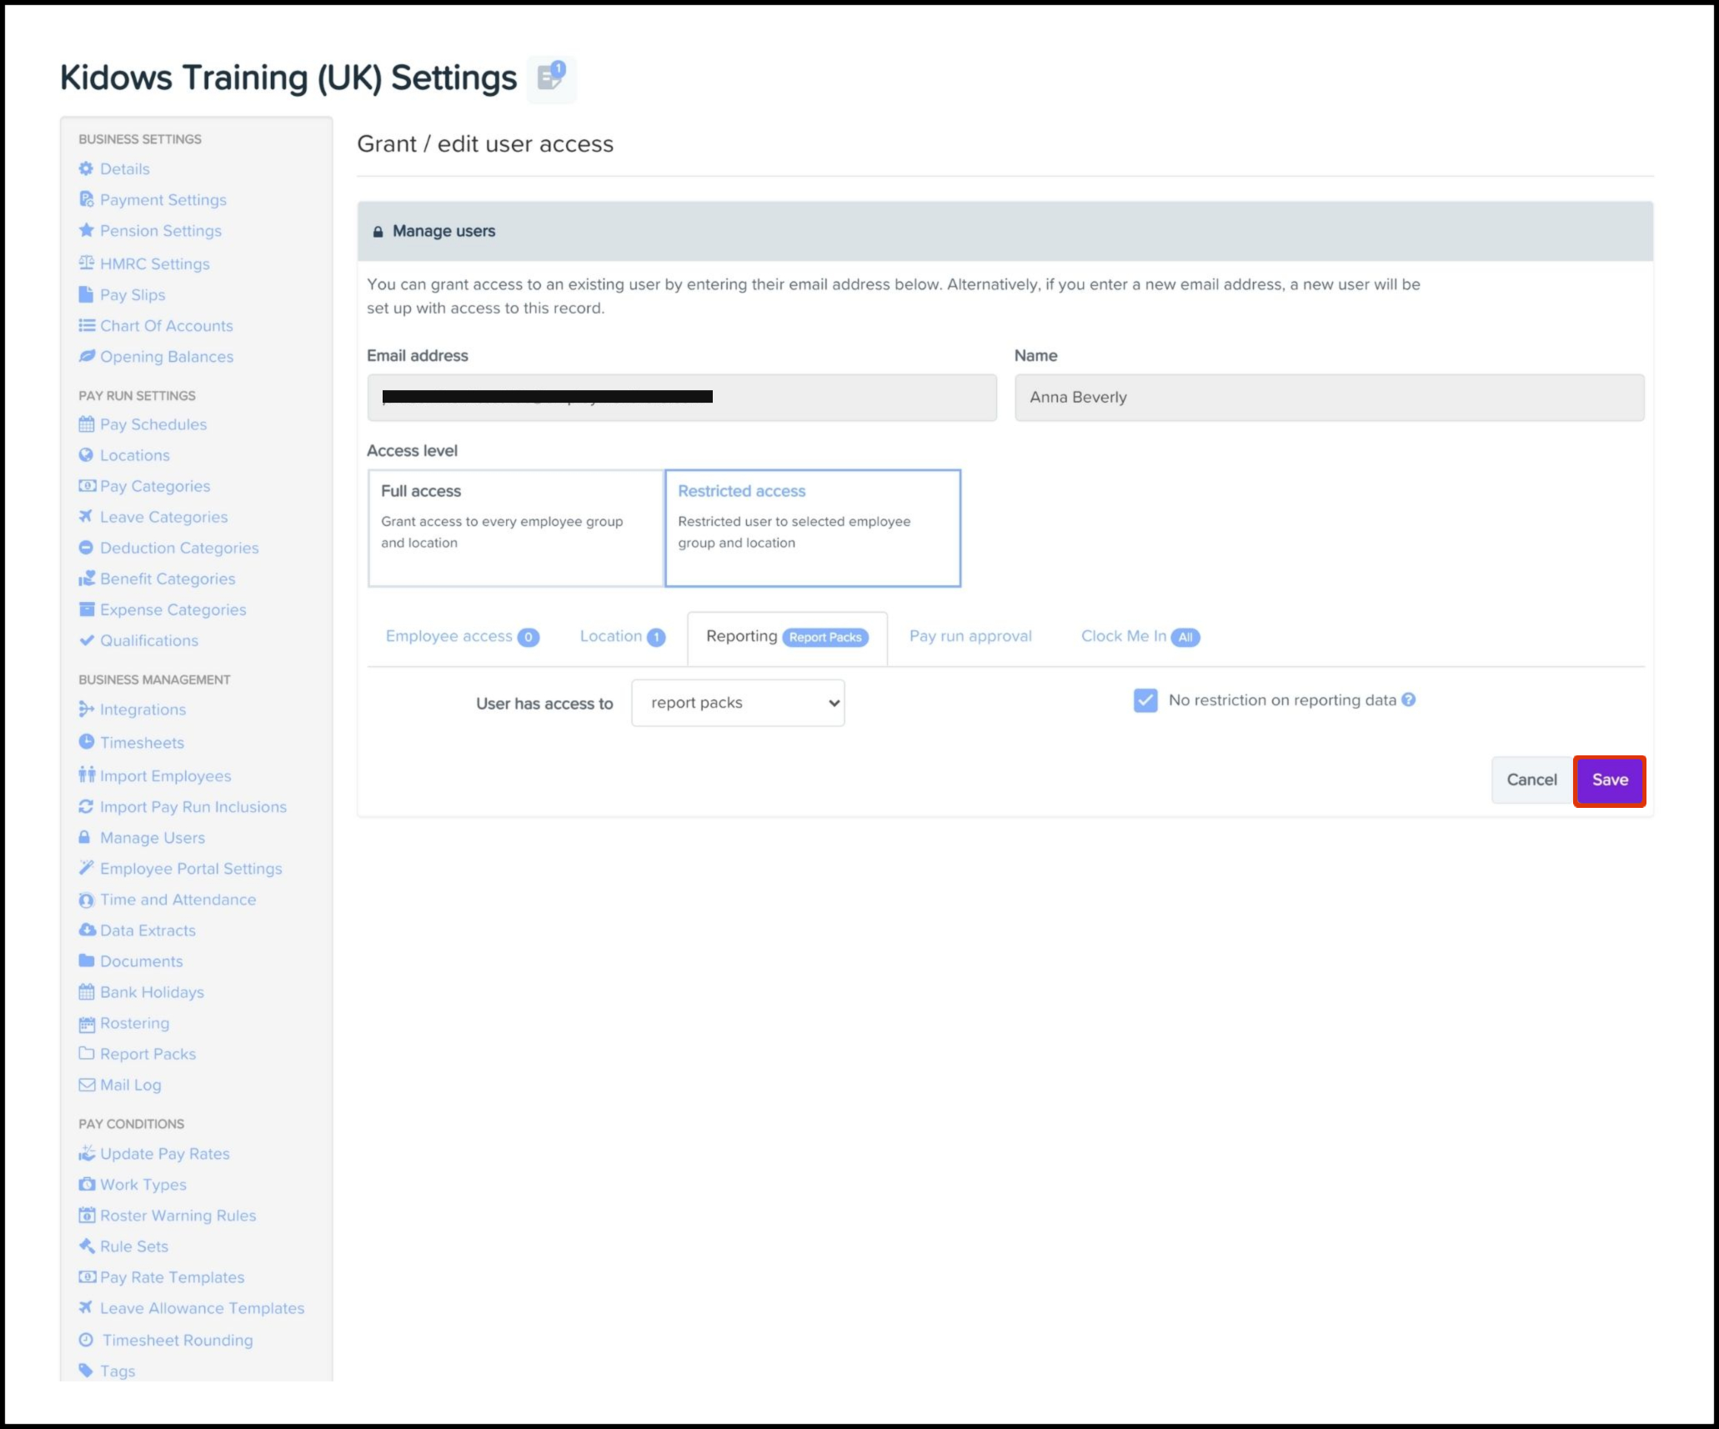
Task: Click the document icon beside Pay Slips
Action: point(86,294)
